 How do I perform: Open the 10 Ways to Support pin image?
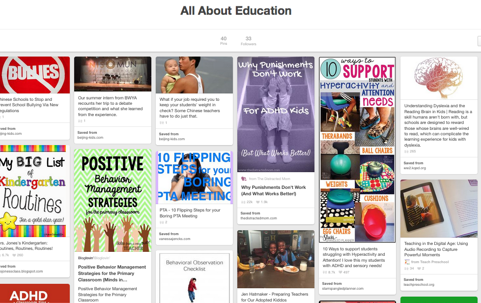pyautogui.click(x=357, y=150)
